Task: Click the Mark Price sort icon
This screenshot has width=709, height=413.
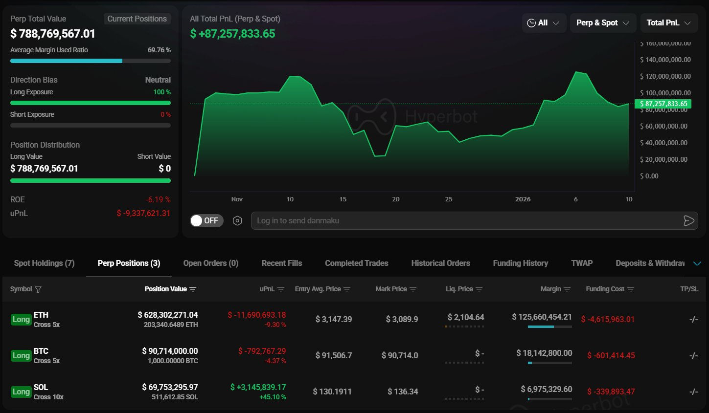Action: 413,289
